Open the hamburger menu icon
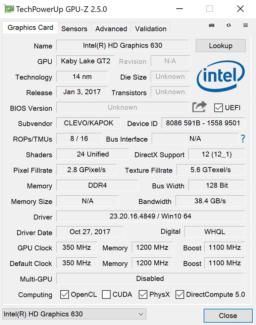 (x=245, y=26)
